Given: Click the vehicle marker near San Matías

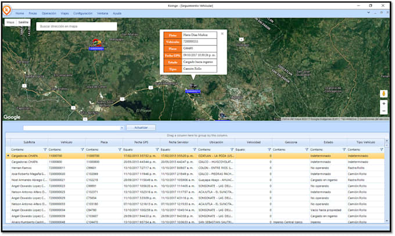Looking at the screenshot, I should pyautogui.click(x=96, y=43).
